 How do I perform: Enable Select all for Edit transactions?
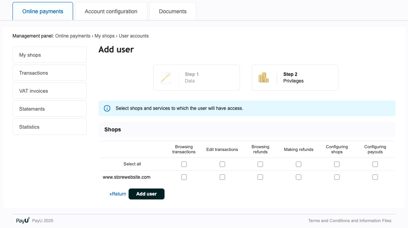tap(222, 164)
